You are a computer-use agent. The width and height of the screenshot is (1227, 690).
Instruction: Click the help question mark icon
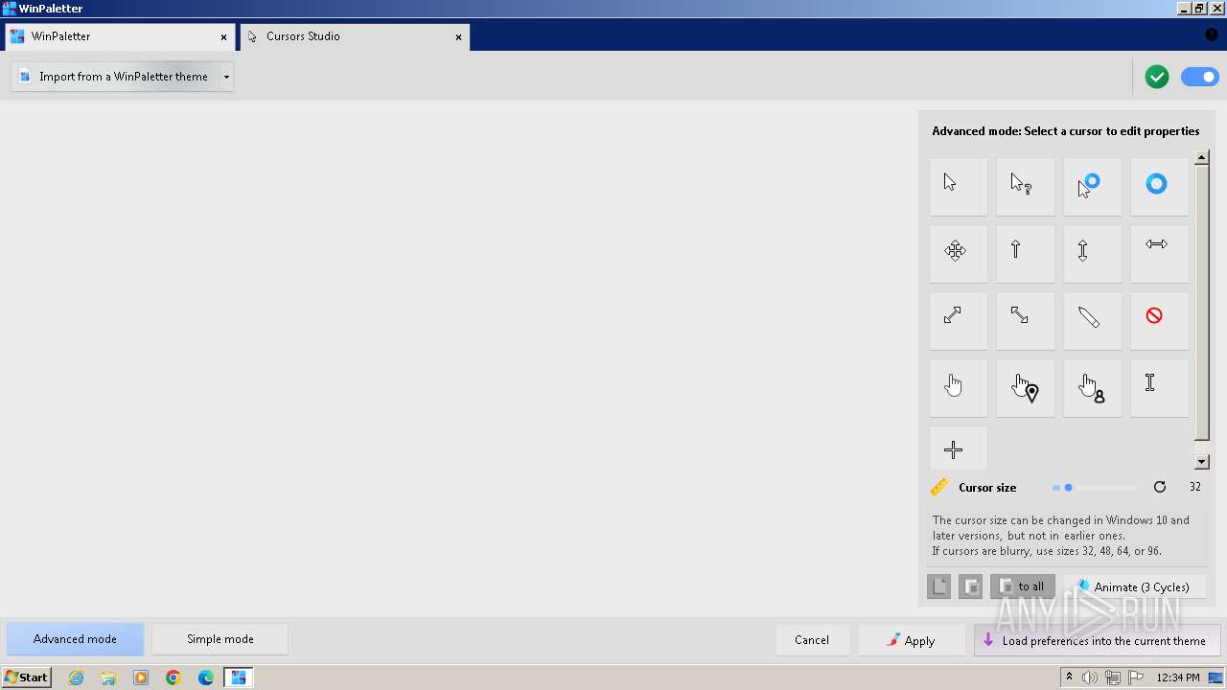point(1211,34)
